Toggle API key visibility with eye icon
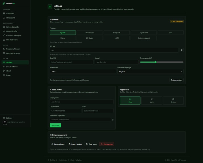 click(x=182, y=50)
